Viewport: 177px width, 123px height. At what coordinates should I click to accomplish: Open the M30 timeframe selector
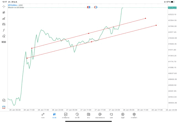pos(4,42)
